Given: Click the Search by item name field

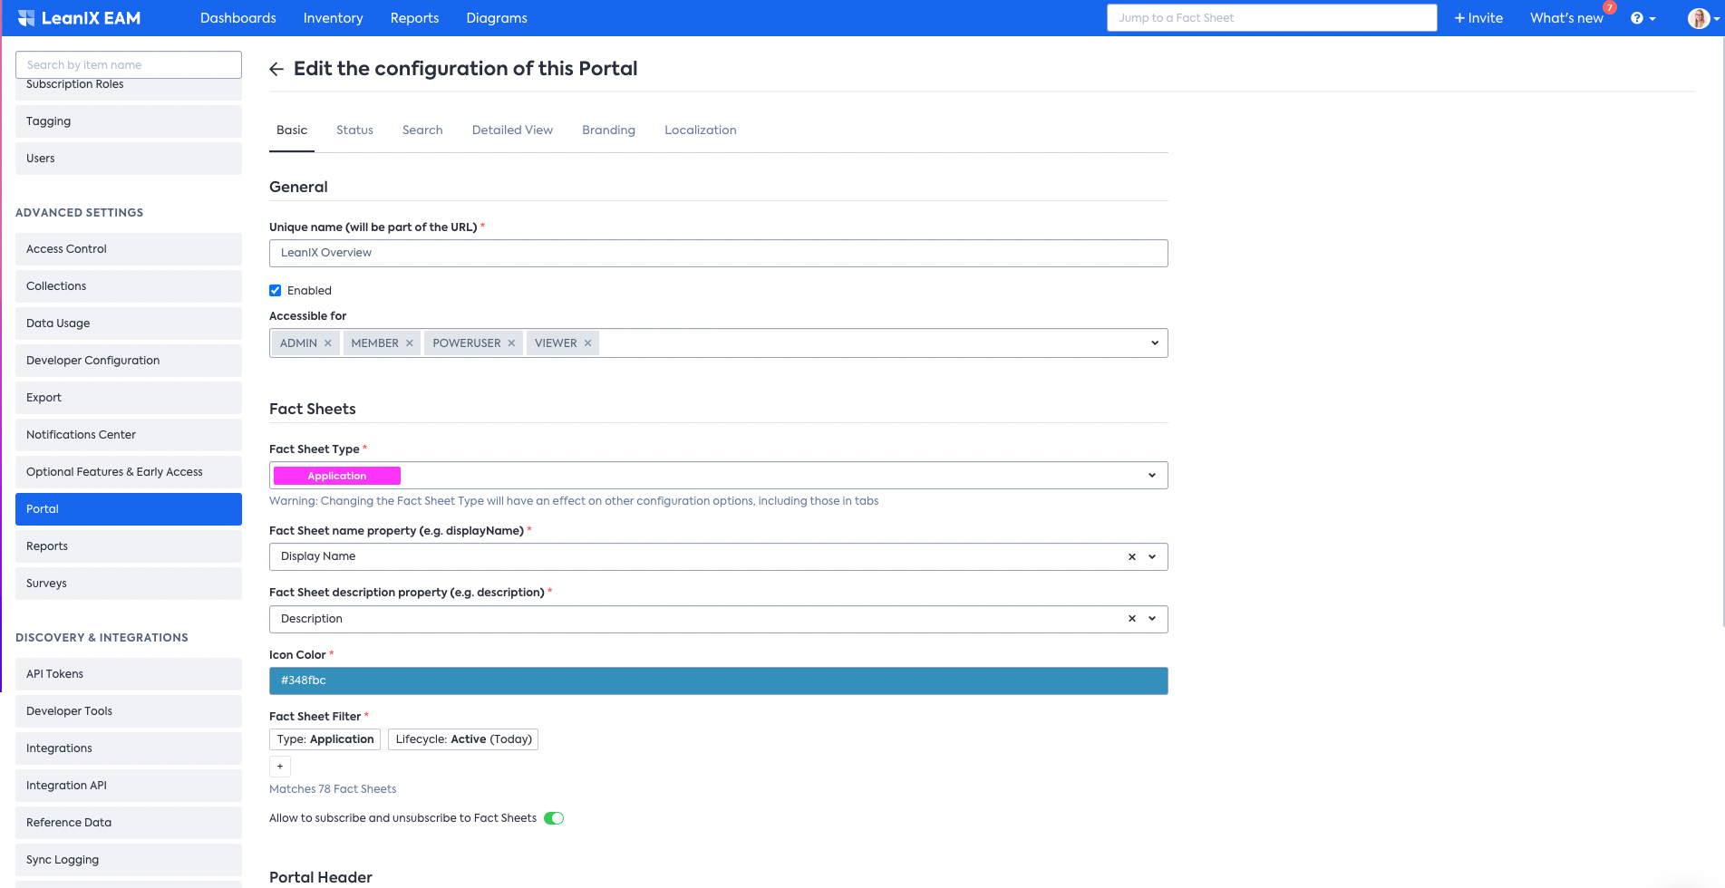Looking at the screenshot, I should (129, 65).
